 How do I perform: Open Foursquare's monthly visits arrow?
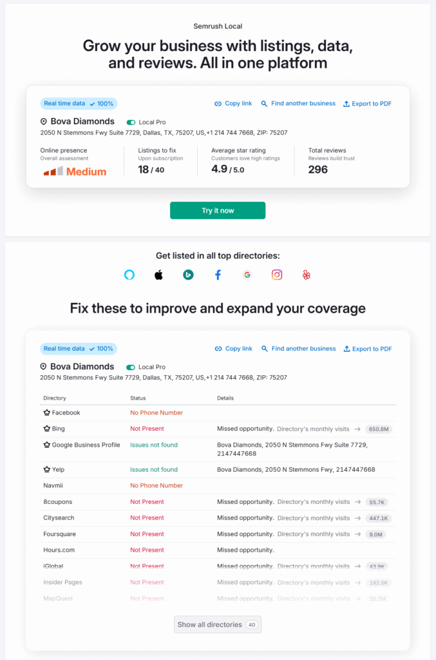[357, 534]
